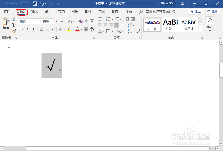Select the center alignment icon
The height and width of the screenshot is (151, 223).
tap(105, 25)
